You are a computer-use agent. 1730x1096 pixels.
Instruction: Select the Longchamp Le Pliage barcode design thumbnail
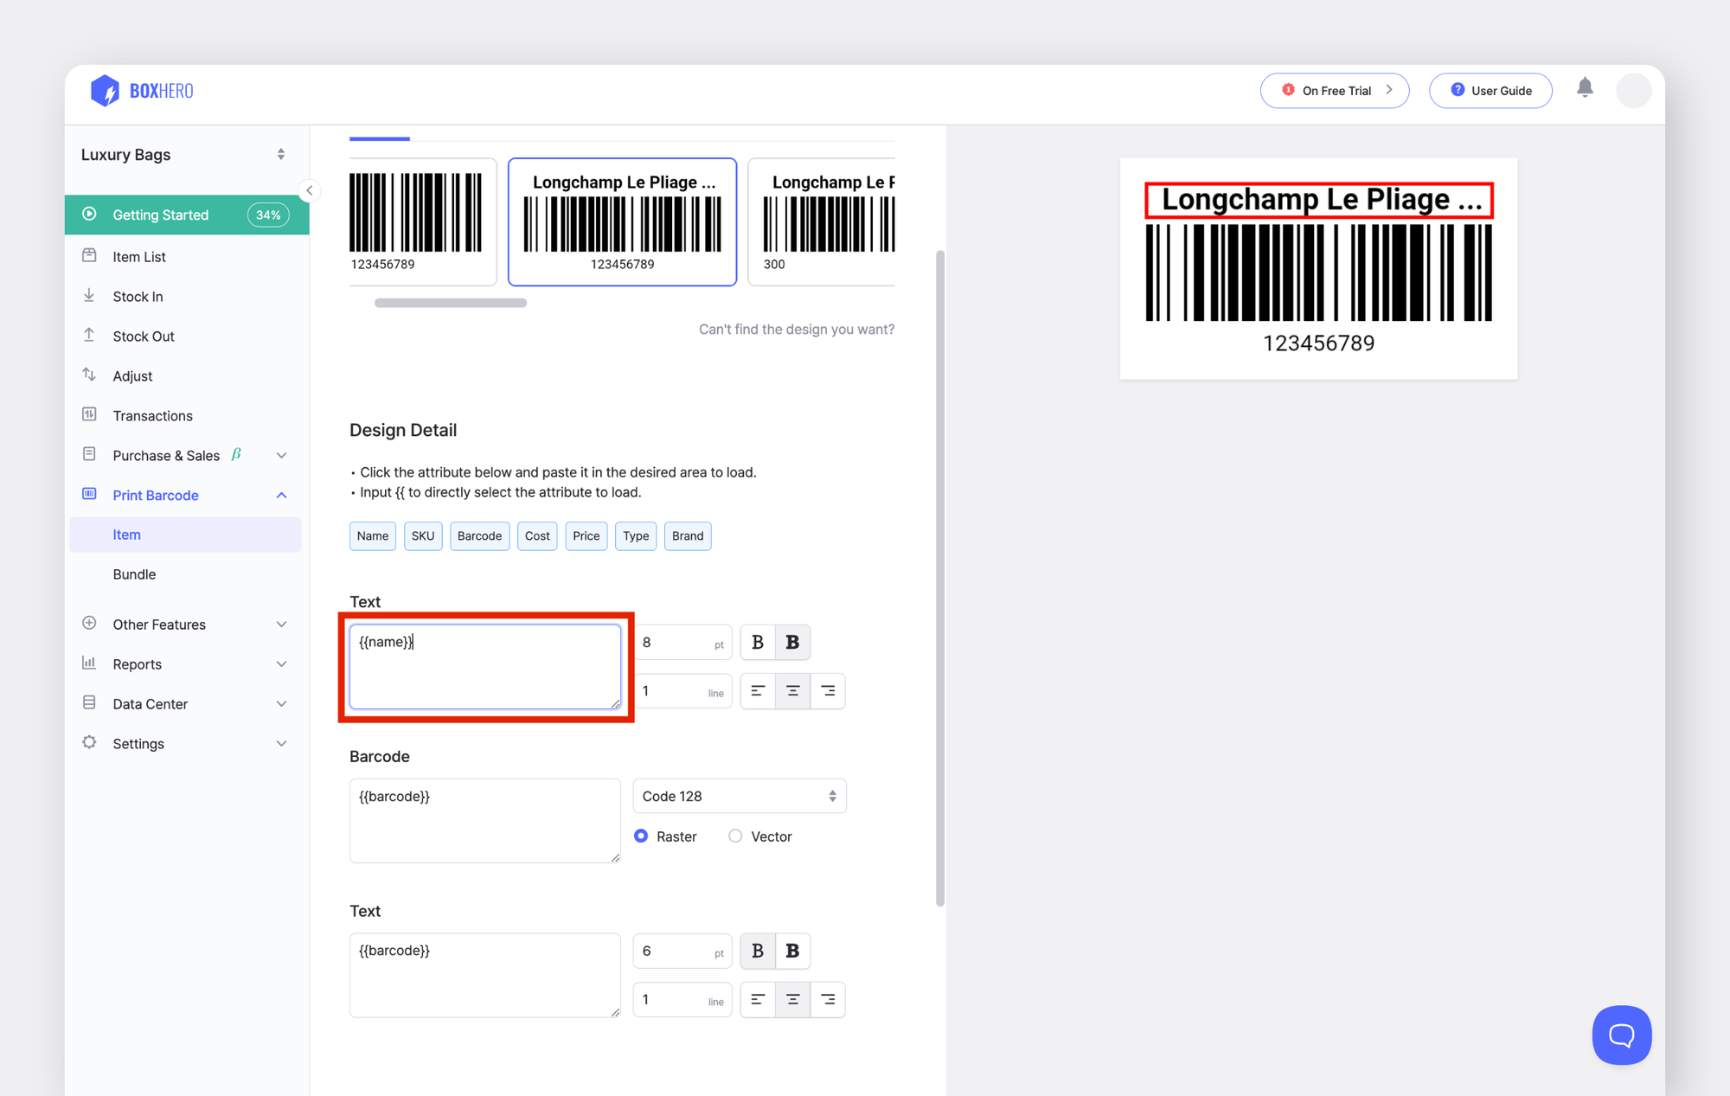click(x=622, y=221)
